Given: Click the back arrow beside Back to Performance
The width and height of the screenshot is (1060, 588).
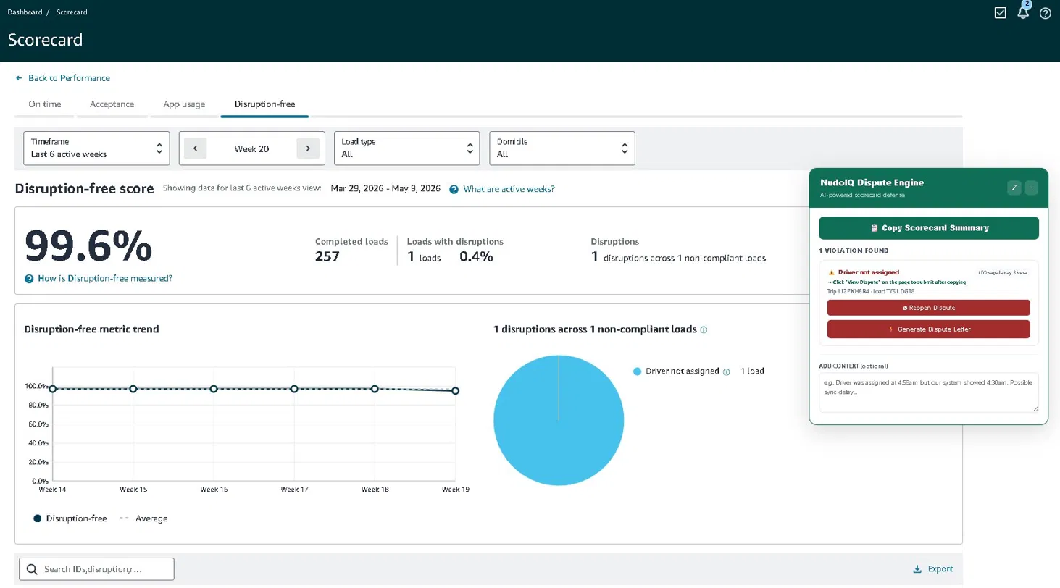Looking at the screenshot, I should (x=19, y=78).
